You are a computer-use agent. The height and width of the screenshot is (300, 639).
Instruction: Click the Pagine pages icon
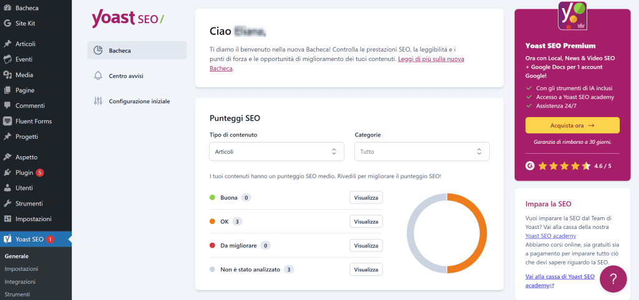(x=7, y=90)
